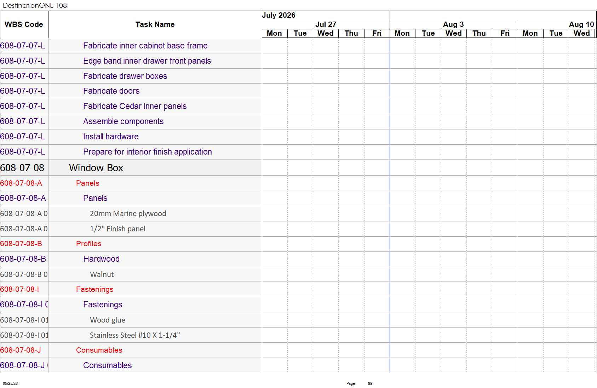
Task: Select the Install hardware task
Action: 111,137
